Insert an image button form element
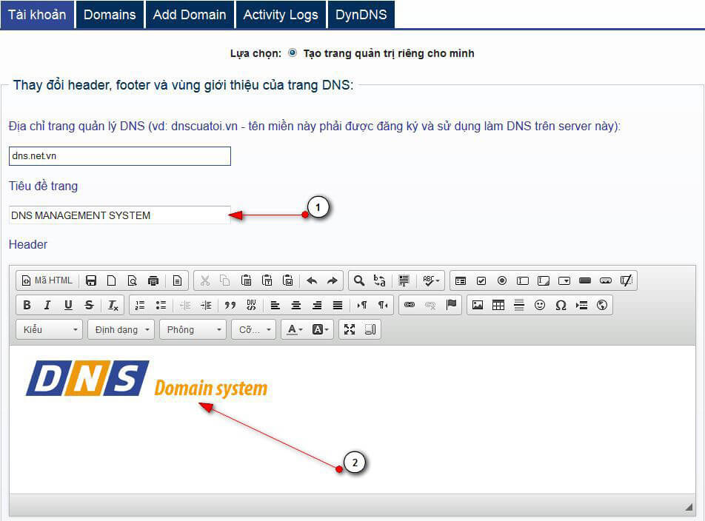Screen dimensions: 705x521 point(606,280)
